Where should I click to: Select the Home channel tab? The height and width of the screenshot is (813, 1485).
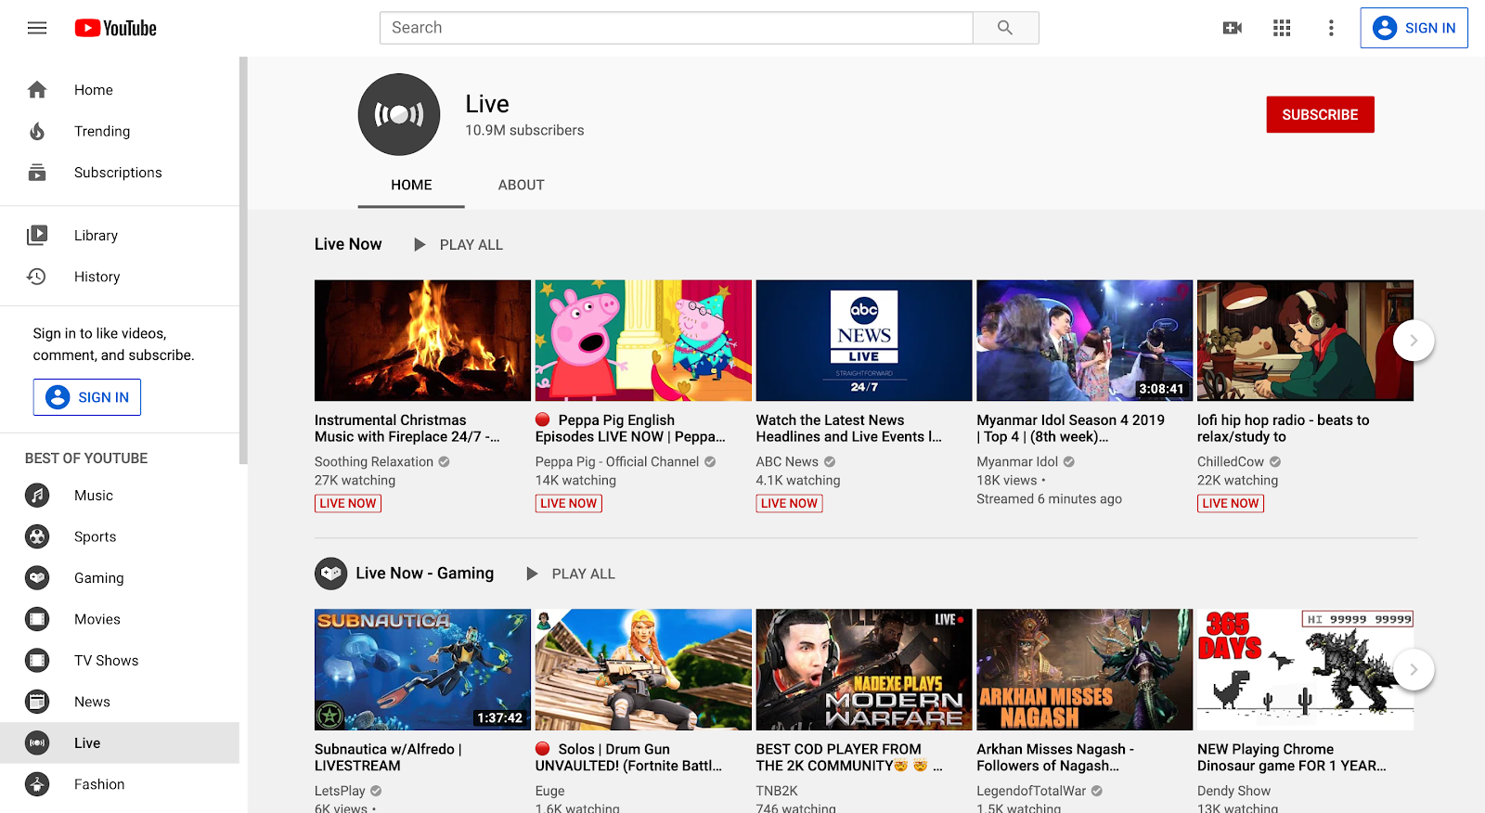point(411,185)
